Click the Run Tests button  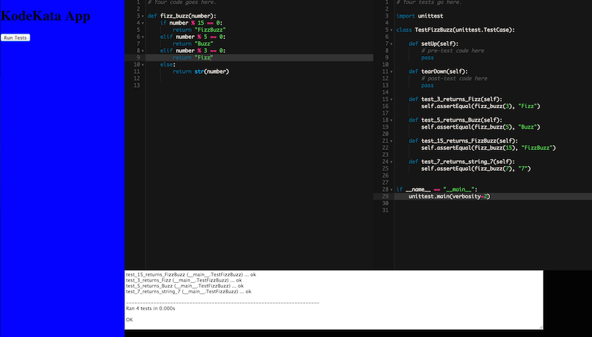15,38
